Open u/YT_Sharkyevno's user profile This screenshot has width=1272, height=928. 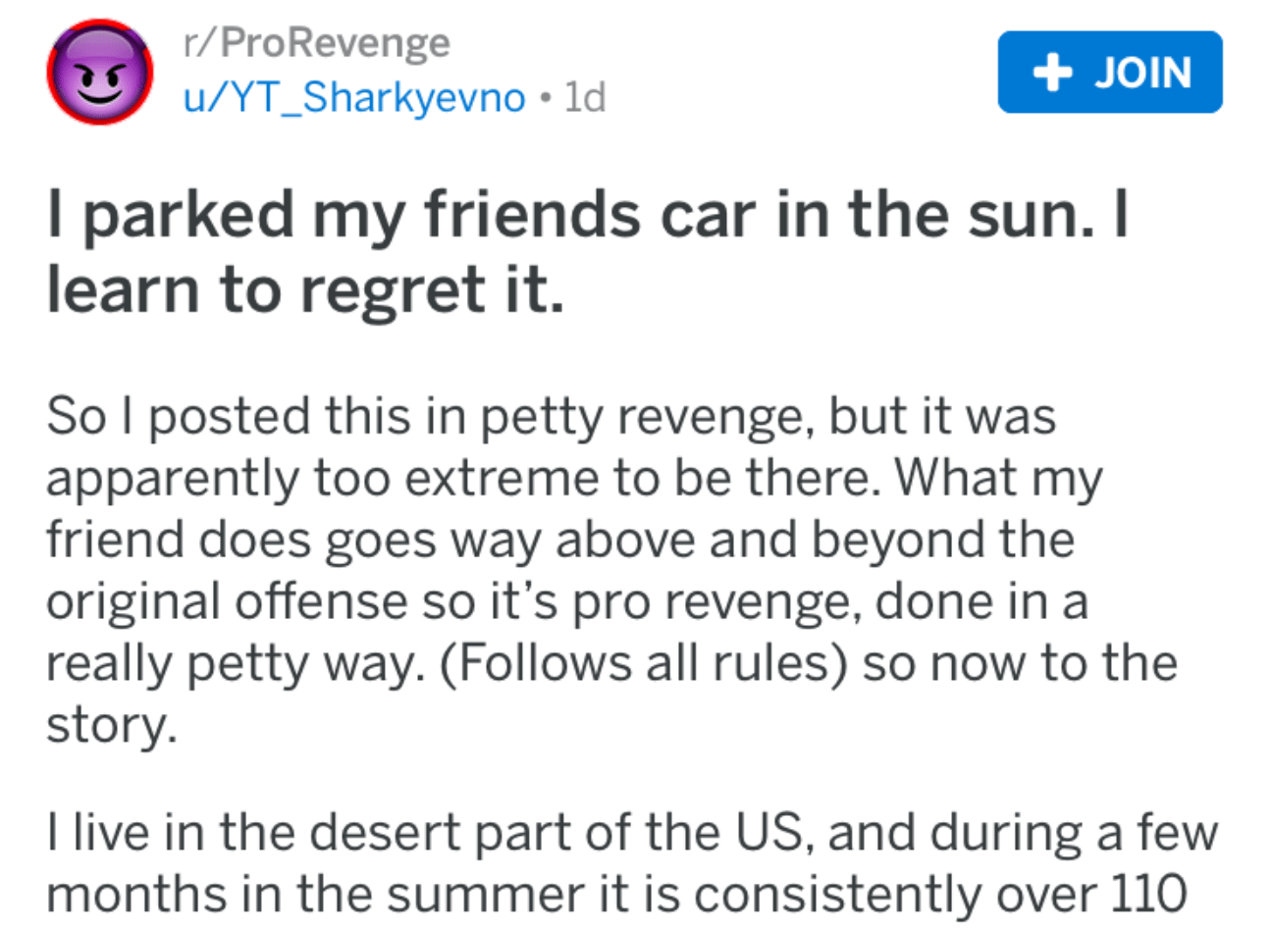tap(354, 98)
